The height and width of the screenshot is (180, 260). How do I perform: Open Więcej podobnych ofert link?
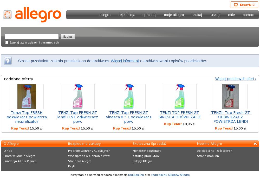click(236, 79)
